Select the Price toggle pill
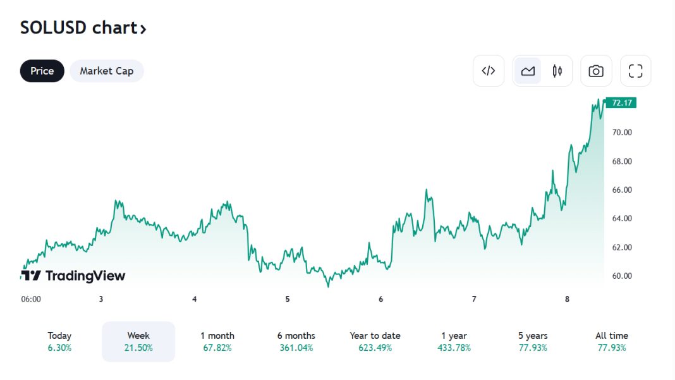This screenshot has width=675, height=380. (x=42, y=71)
